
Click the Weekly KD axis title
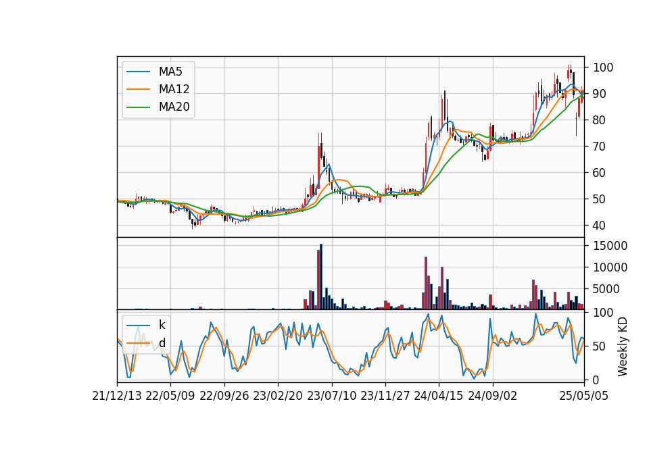point(623,347)
